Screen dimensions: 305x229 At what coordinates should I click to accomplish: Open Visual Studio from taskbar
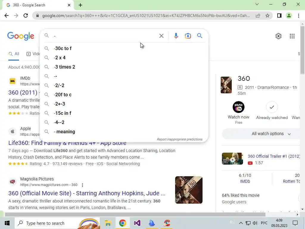coord(137,223)
